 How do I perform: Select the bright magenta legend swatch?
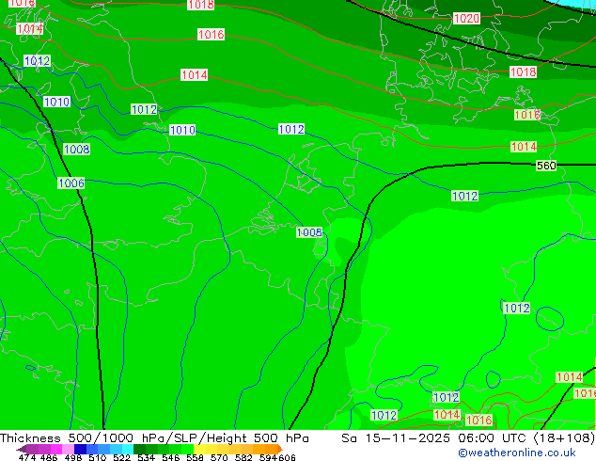click(56, 449)
